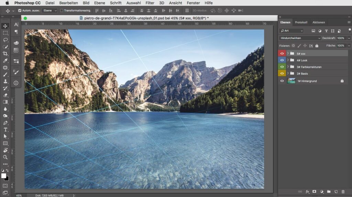This screenshot has width=352, height=197.
Task: Expand the 3# Farbkorrekturen group
Action: click(288, 67)
